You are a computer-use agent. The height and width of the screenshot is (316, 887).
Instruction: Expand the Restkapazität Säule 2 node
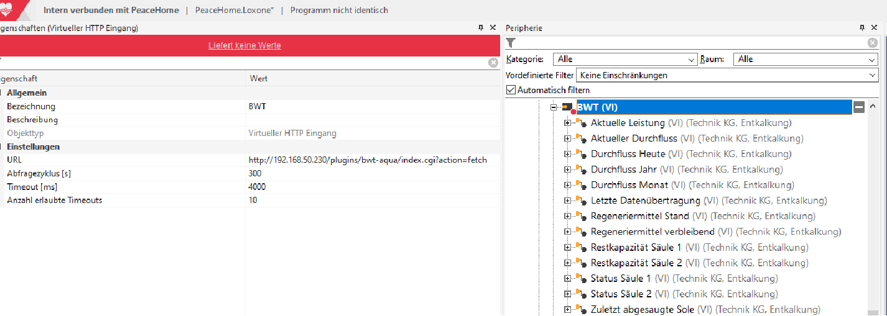567,263
